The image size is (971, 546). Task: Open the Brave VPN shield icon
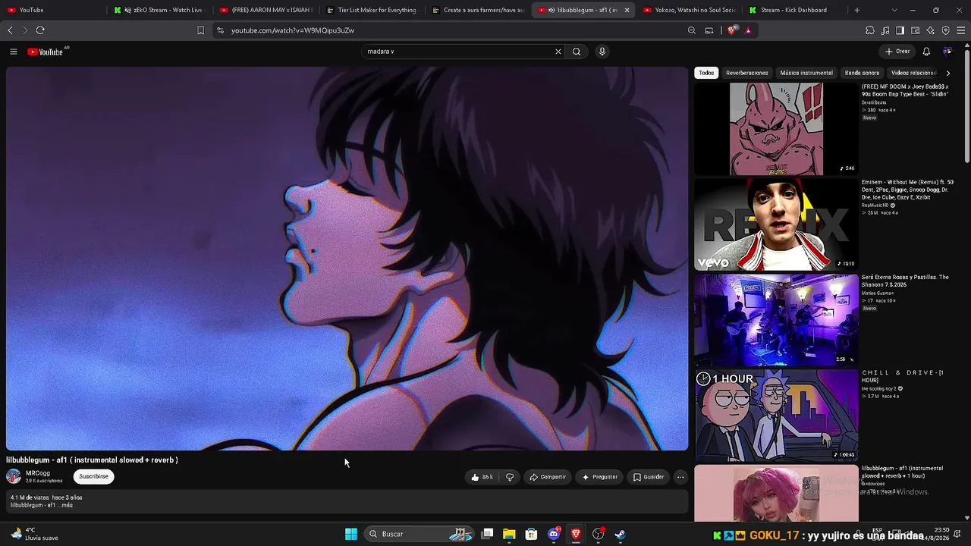click(946, 30)
